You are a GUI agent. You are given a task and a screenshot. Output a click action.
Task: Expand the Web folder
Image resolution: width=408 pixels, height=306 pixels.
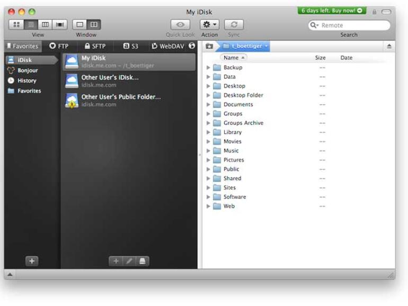(x=208, y=206)
